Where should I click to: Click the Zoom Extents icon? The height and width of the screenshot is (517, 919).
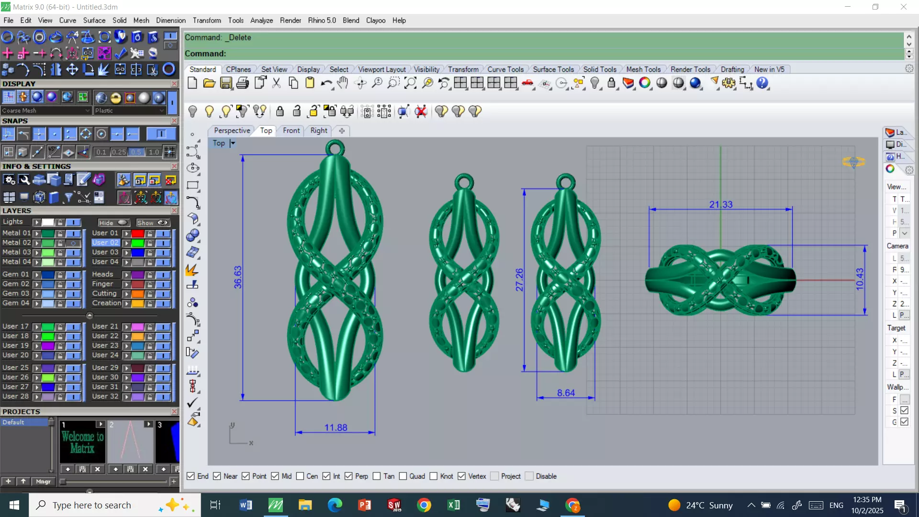[410, 83]
